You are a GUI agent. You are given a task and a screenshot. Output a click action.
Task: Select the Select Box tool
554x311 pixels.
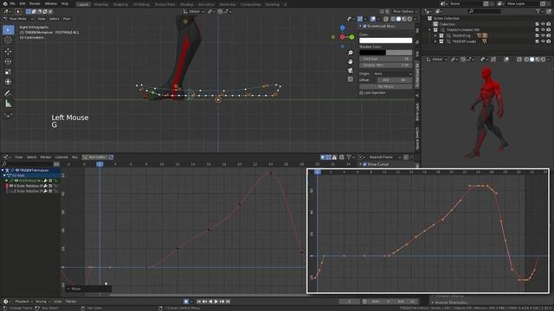coord(8,30)
